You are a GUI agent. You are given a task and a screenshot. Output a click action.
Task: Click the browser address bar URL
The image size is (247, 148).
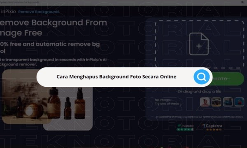[x=20, y=2]
